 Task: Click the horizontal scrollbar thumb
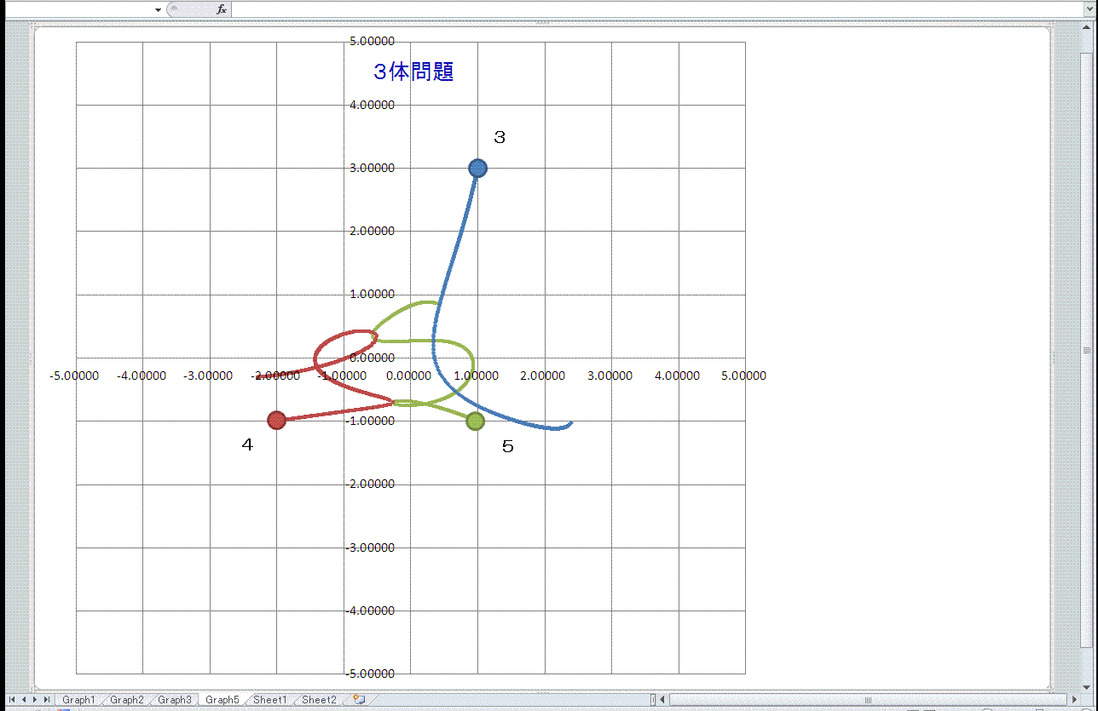868,700
